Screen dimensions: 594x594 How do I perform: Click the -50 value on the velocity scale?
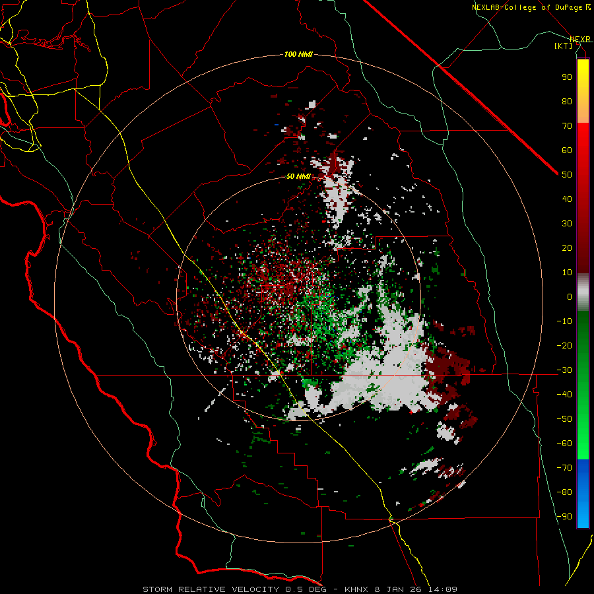(x=564, y=419)
